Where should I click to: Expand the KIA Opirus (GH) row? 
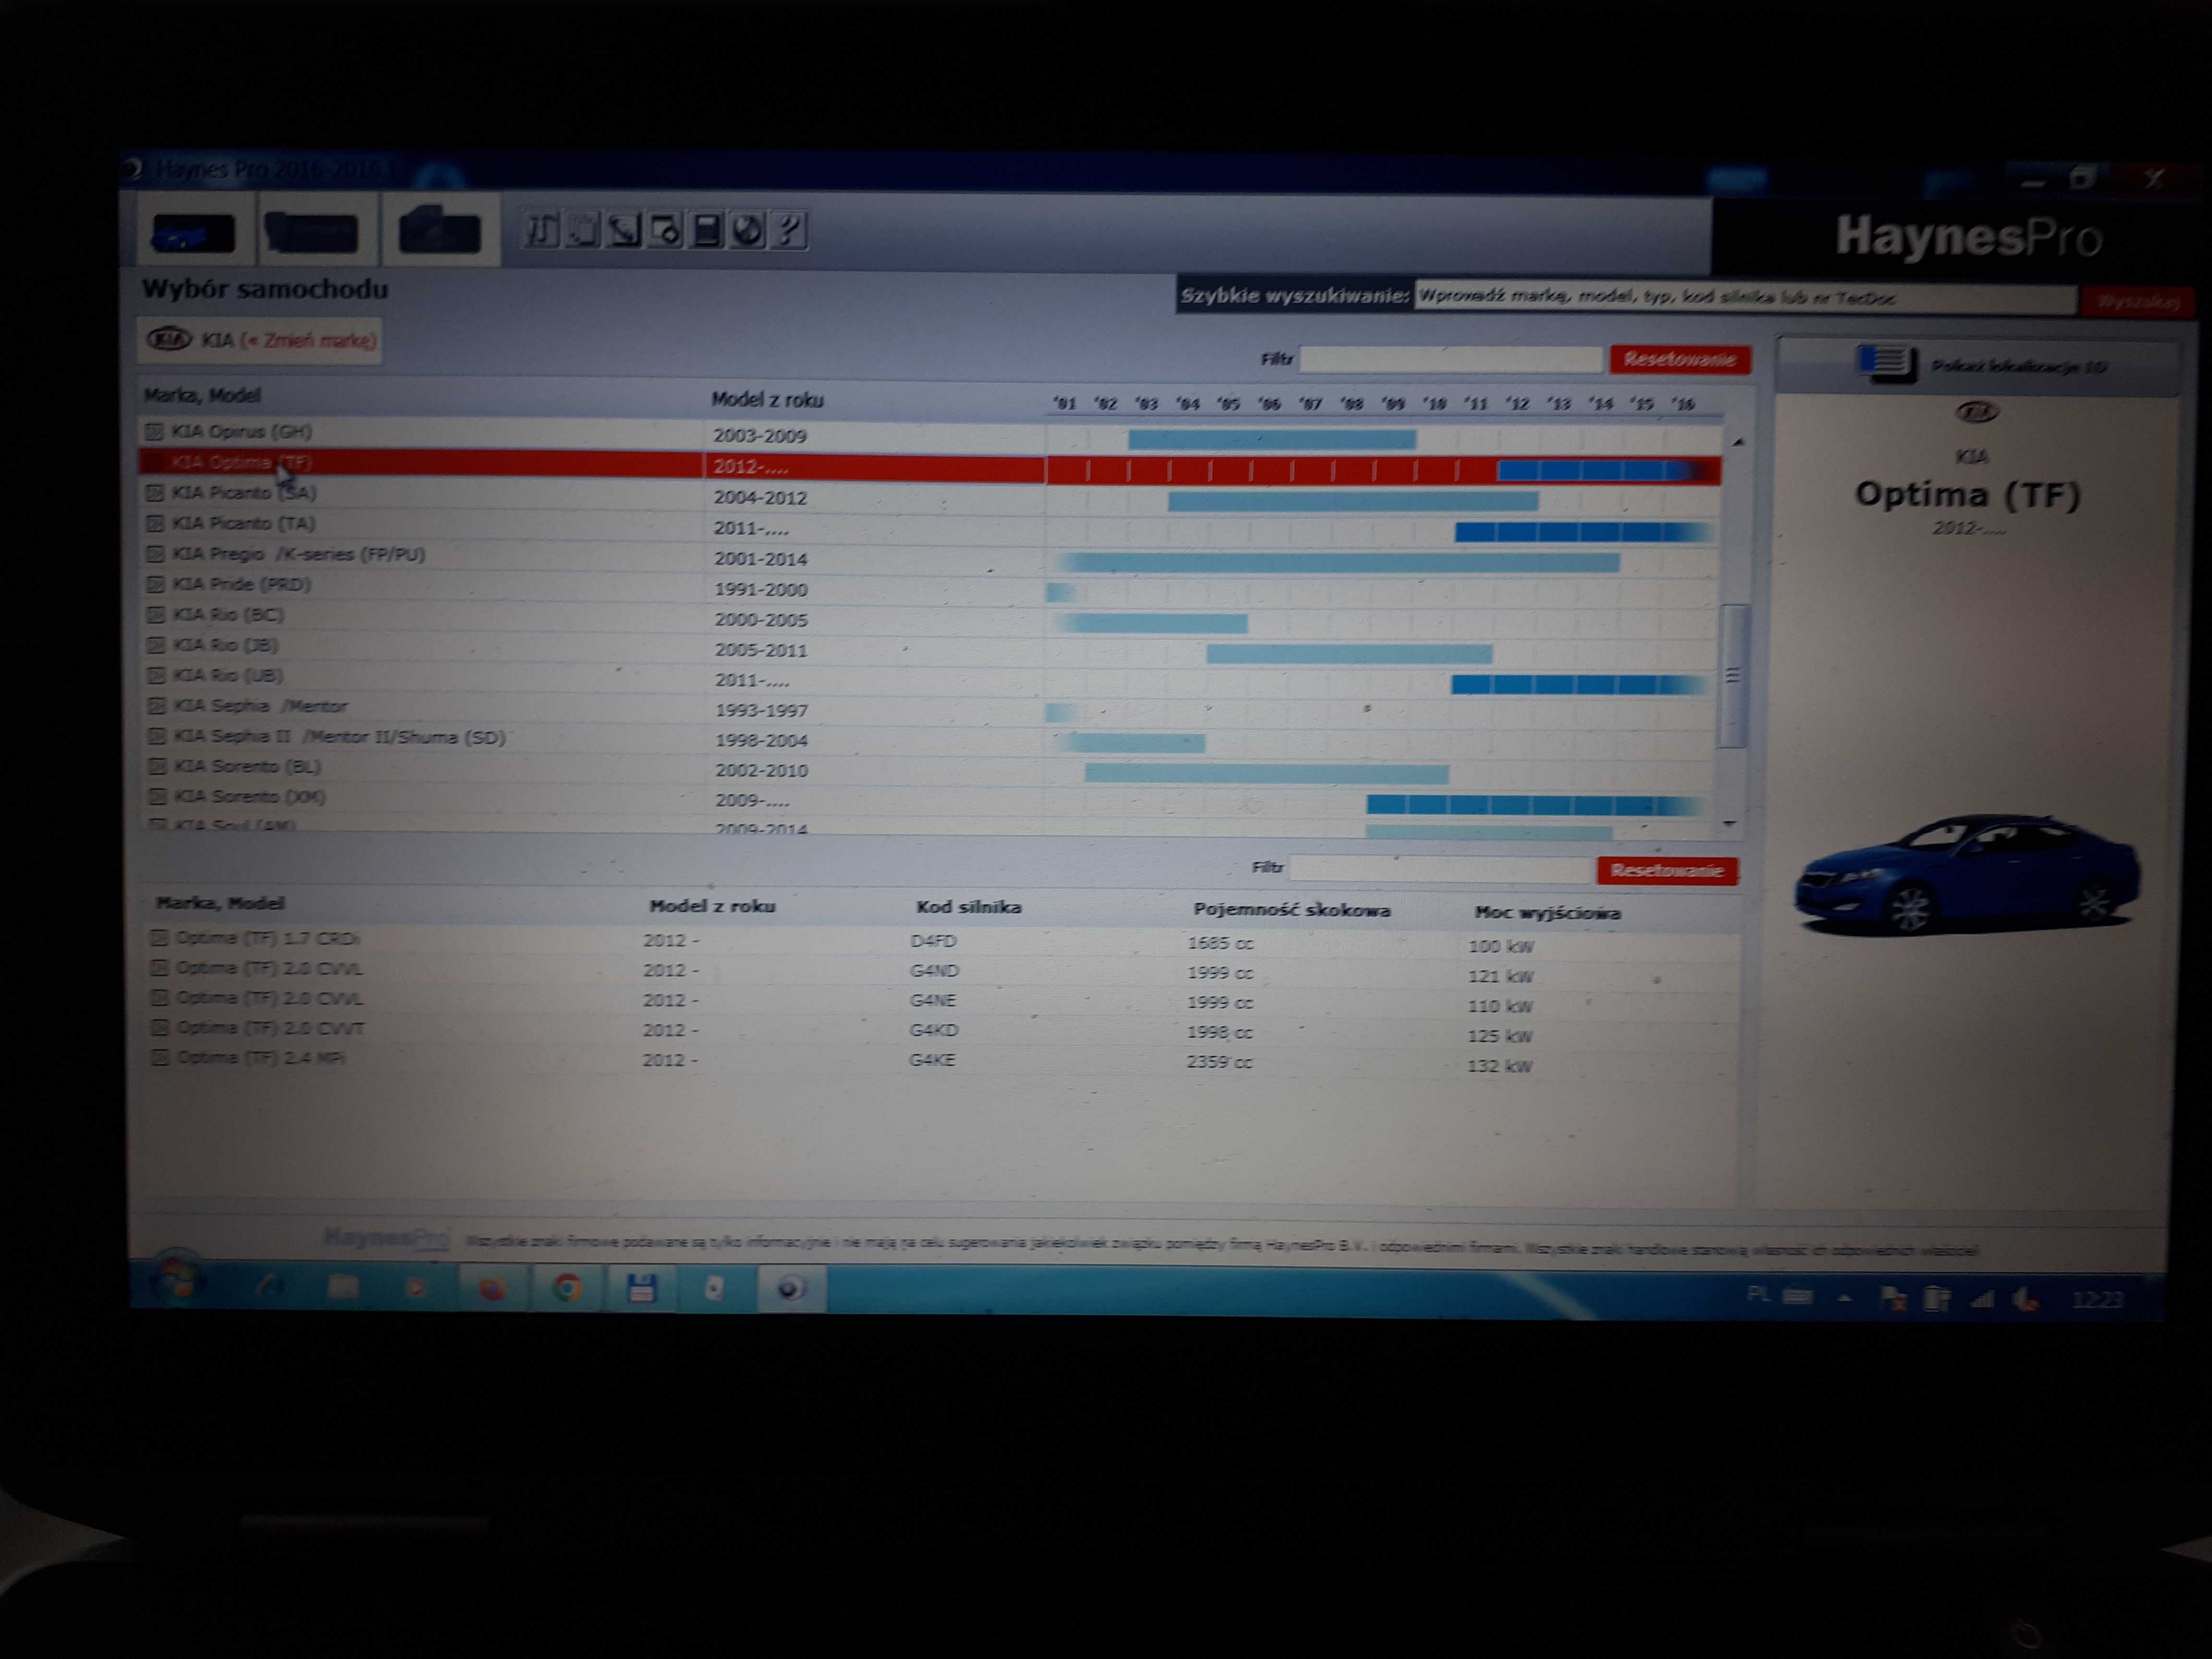click(154, 432)
